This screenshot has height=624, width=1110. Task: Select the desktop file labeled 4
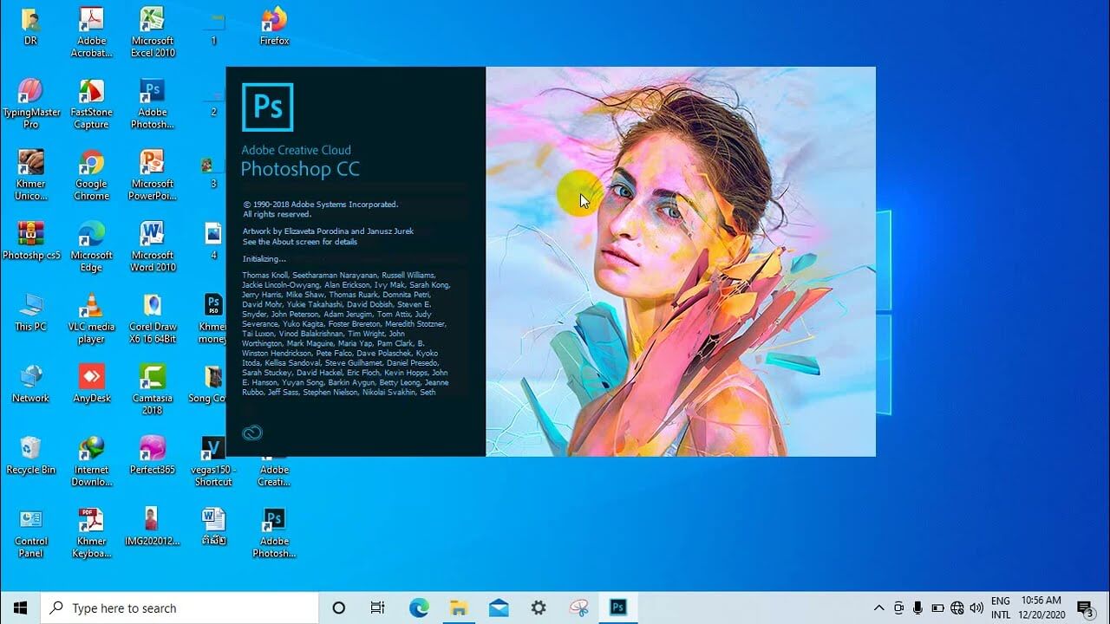click(x=213, y=242)
